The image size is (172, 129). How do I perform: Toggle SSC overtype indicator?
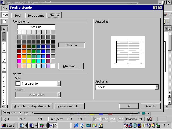point(120,119)
